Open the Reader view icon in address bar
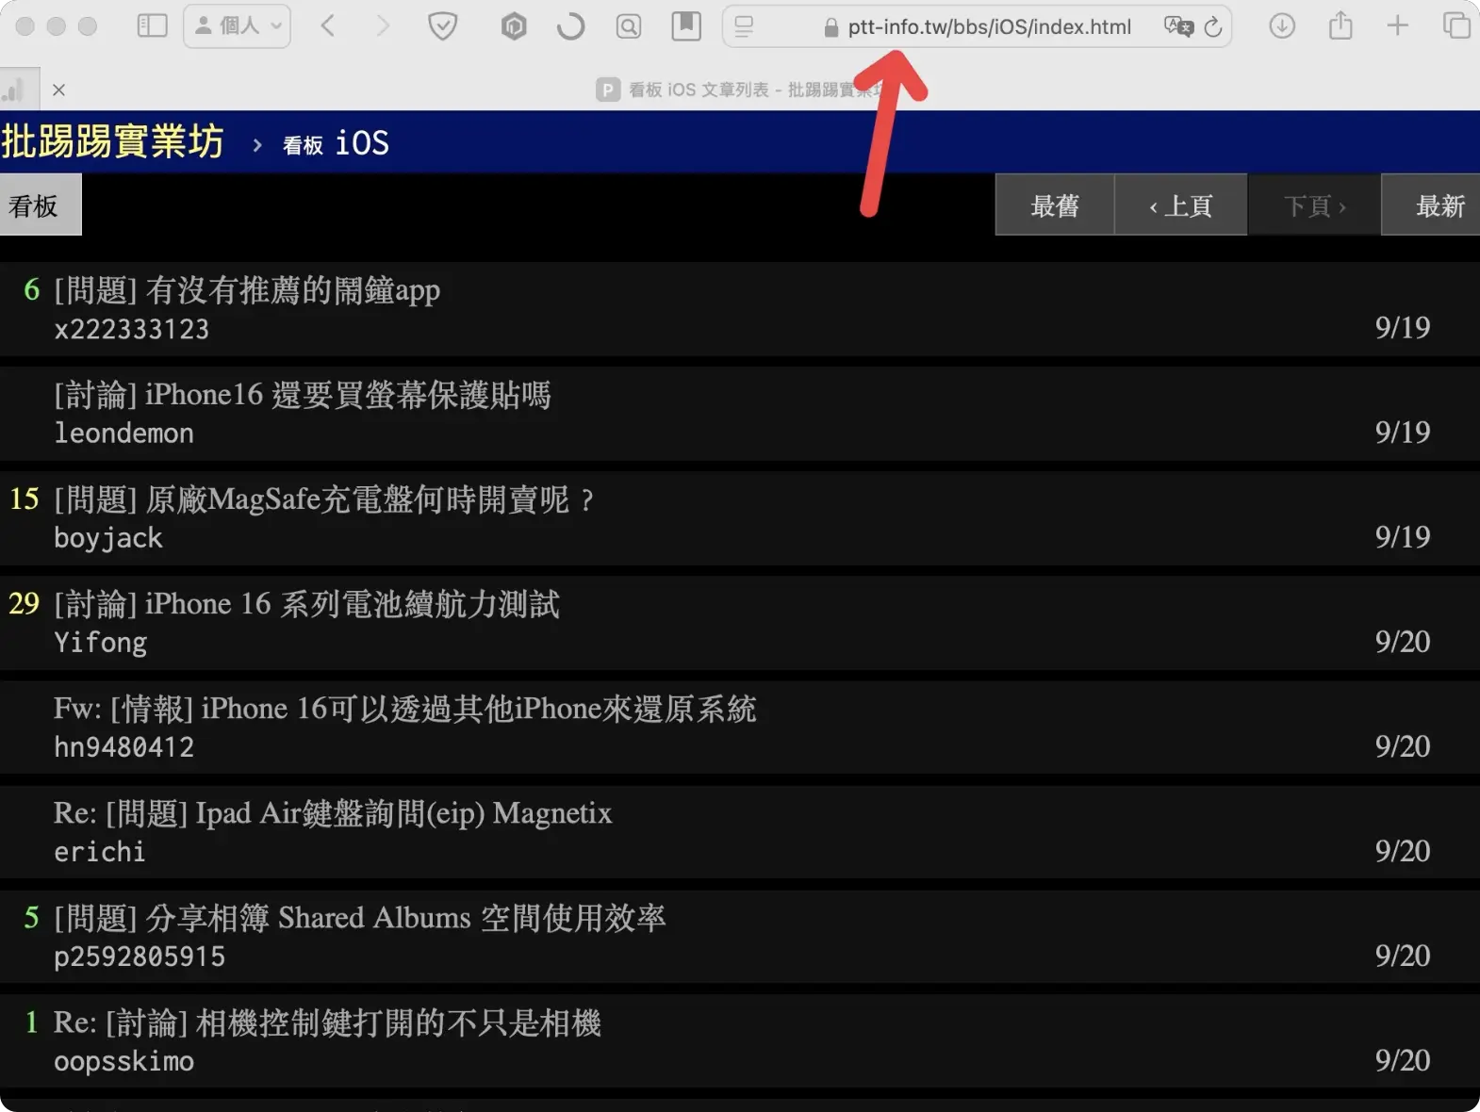This screenshot has height=1112, width=1480. [744, 26]
